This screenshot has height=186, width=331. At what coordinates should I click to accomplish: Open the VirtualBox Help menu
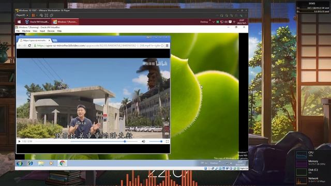(x=59, y=31)
